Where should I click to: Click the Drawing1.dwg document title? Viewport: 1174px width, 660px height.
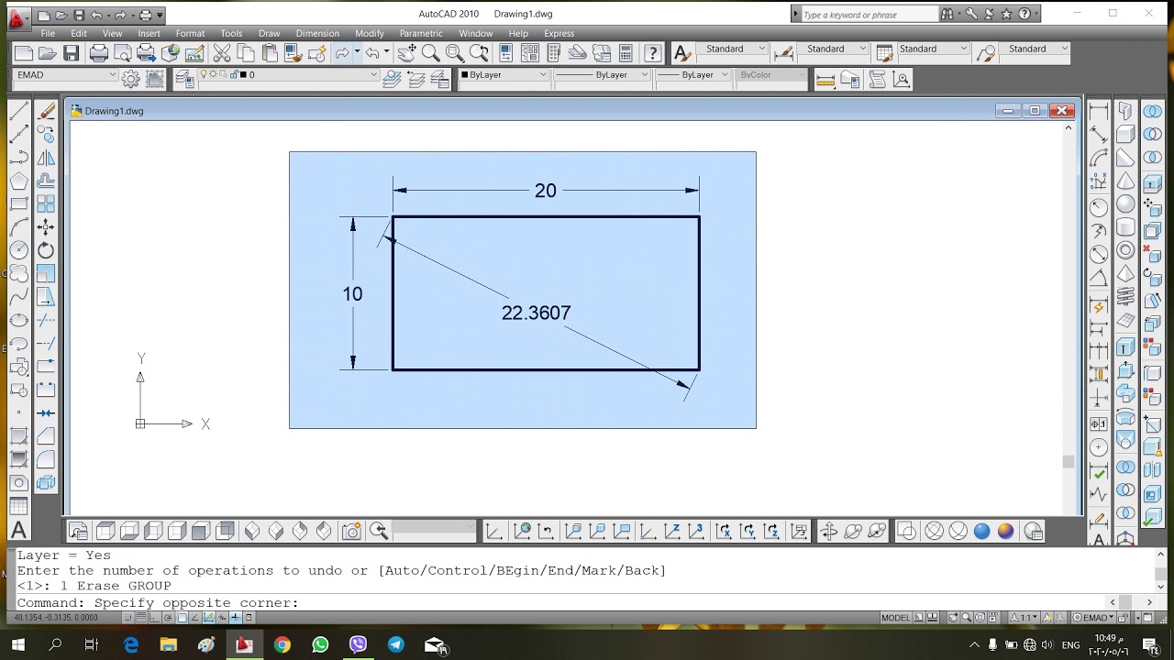click(x=114, y=111)
